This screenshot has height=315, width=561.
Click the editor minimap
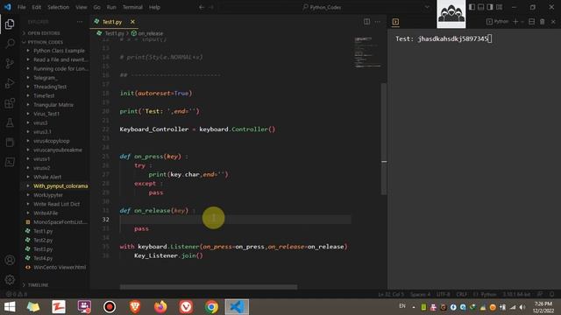point(367,52)
